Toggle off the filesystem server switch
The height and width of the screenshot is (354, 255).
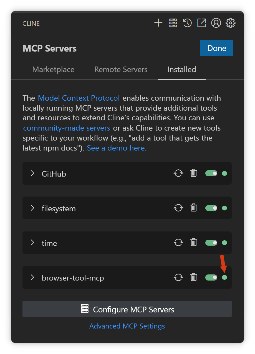click(x=211, y=208)
